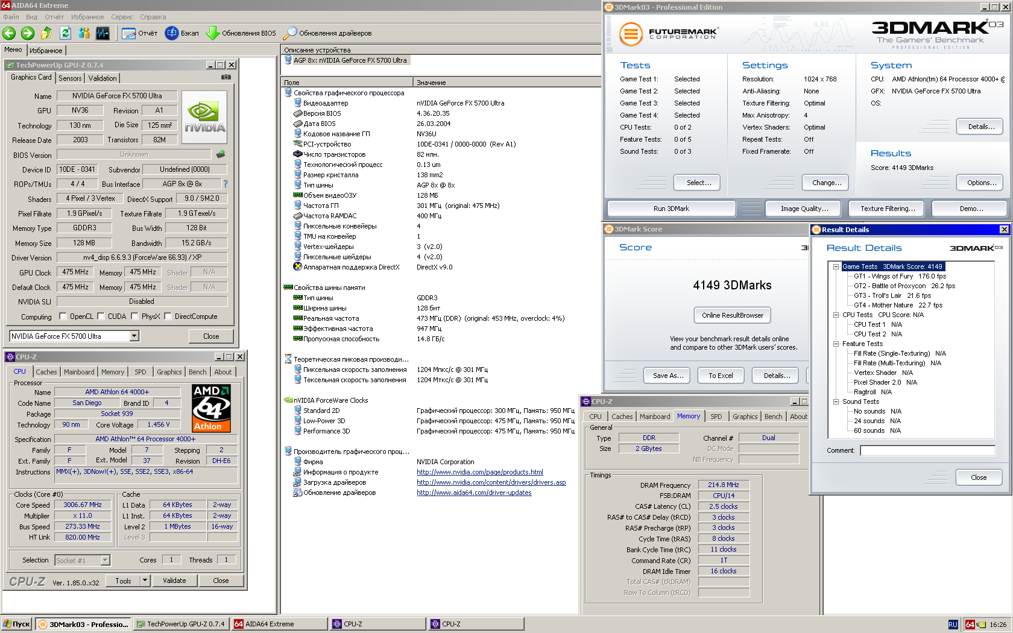Select the GT2 - Battle of Proxycon row
The height and width of the screenshot is (633, 1013).
[x=904, y=286]
